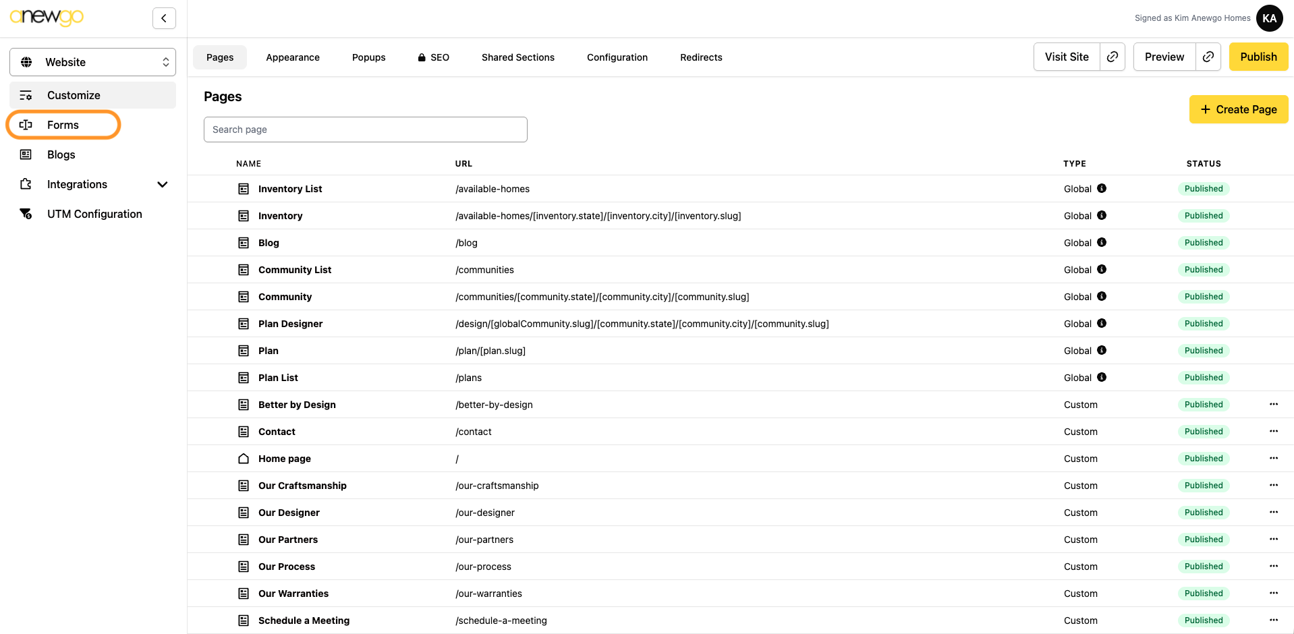Image resolution: width=1294 pixels, height=634 pixels.
Task: Open UTM Configuration from the sidebar
Action: [94, 214]
